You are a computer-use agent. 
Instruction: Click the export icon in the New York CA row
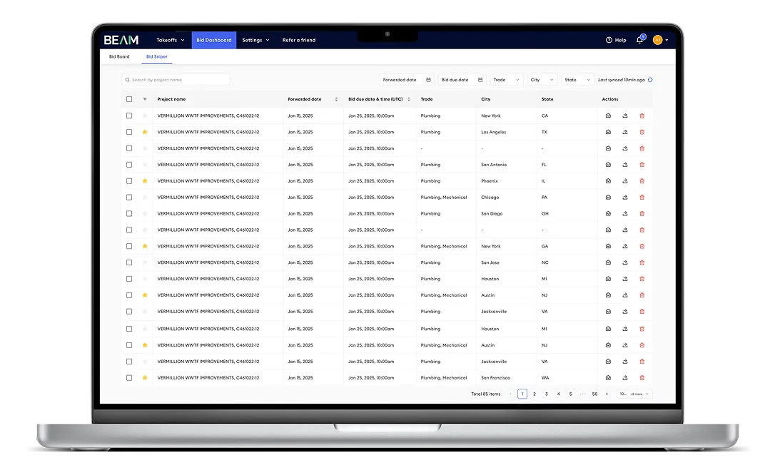625,116
